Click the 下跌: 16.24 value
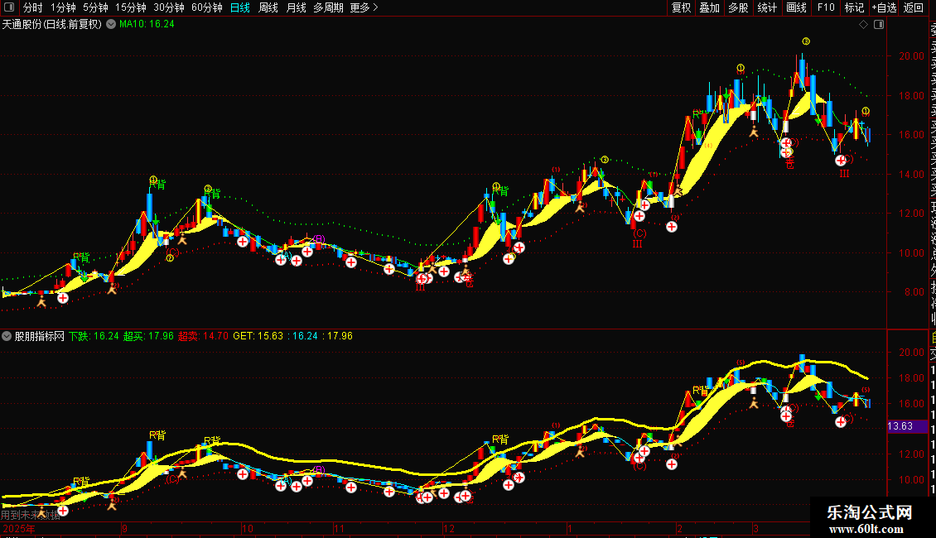 94,336
